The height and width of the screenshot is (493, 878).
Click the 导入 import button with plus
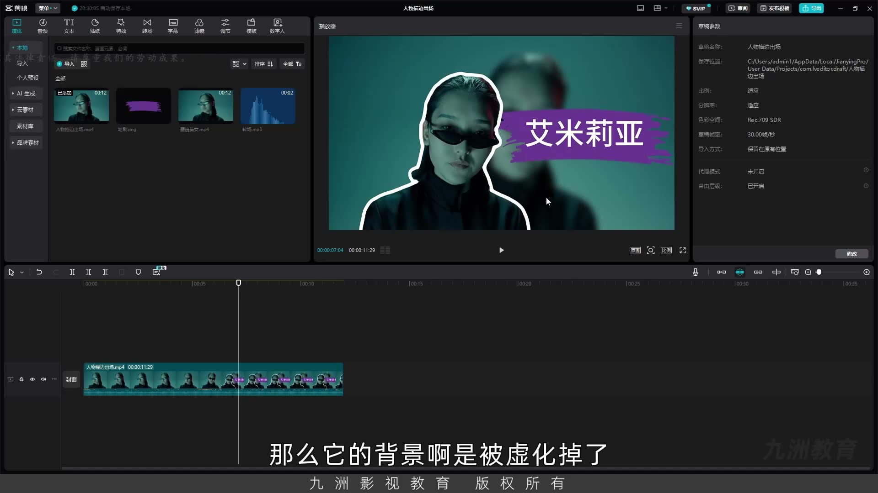[65, 64]
